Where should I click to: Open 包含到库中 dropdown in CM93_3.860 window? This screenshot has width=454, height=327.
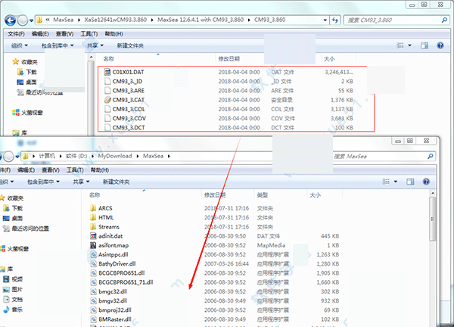pyautogui.click(x=58, y=45)
